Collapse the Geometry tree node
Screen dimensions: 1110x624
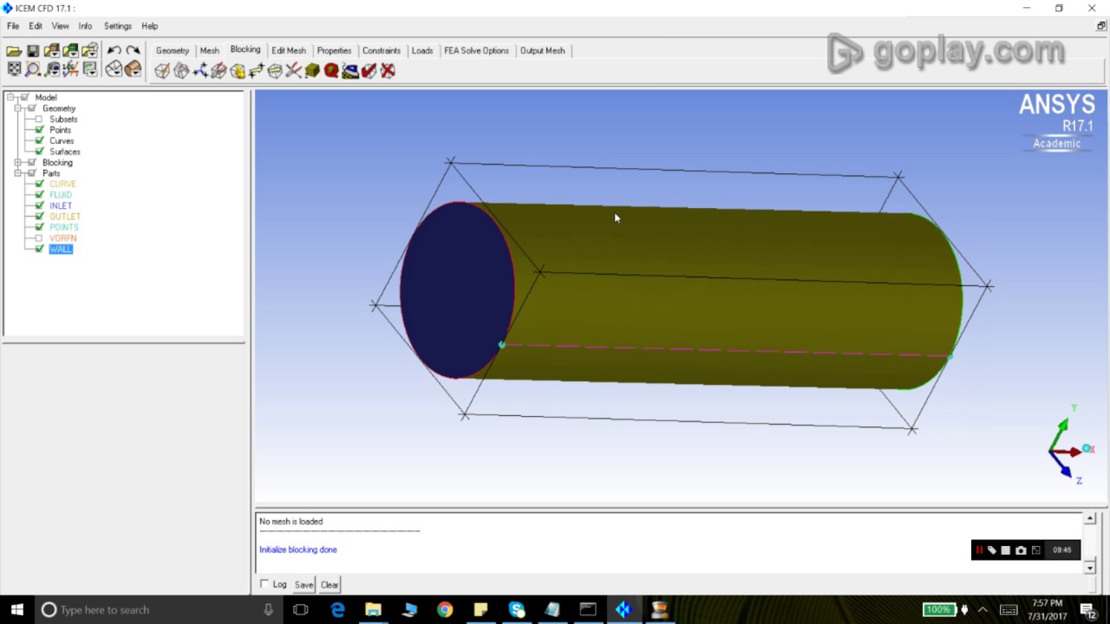click(18, 108)
